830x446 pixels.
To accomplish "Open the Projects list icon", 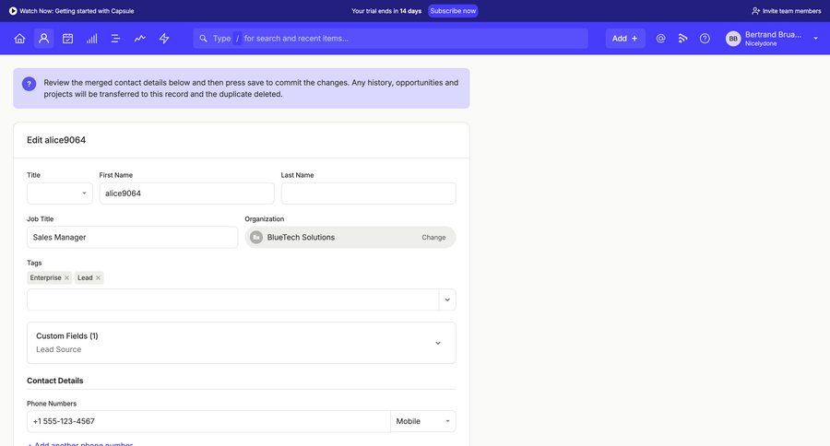I will pos(115,39).
